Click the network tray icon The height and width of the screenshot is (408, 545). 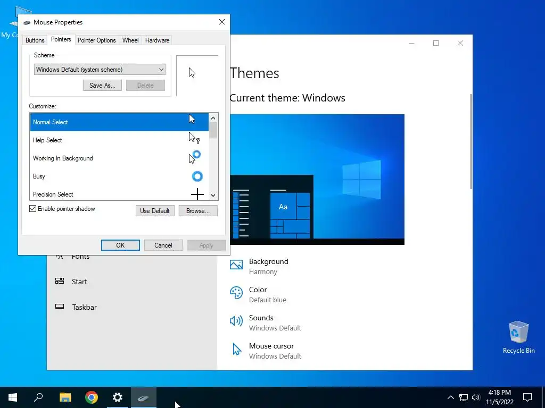464,397
